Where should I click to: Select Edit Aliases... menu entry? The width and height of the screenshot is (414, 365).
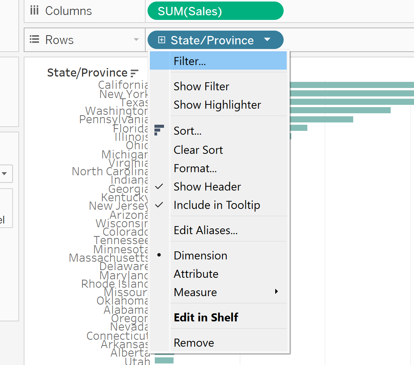206,230
